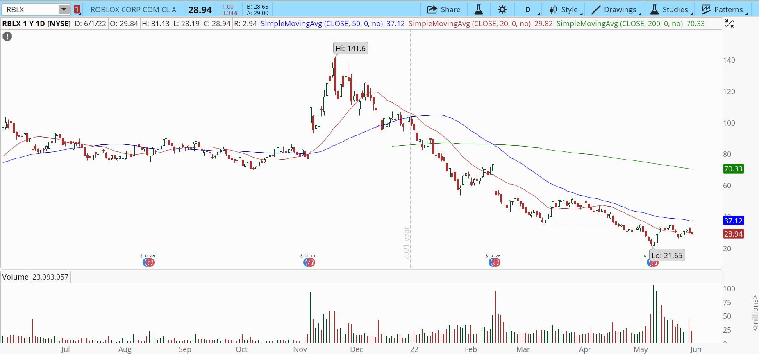The height and width of the screenshot is (354, 759).
Task: Click the Share button
Action: coord(444,9)
